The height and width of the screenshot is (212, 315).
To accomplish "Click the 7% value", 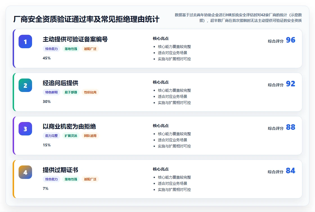I will pos(46,188).
